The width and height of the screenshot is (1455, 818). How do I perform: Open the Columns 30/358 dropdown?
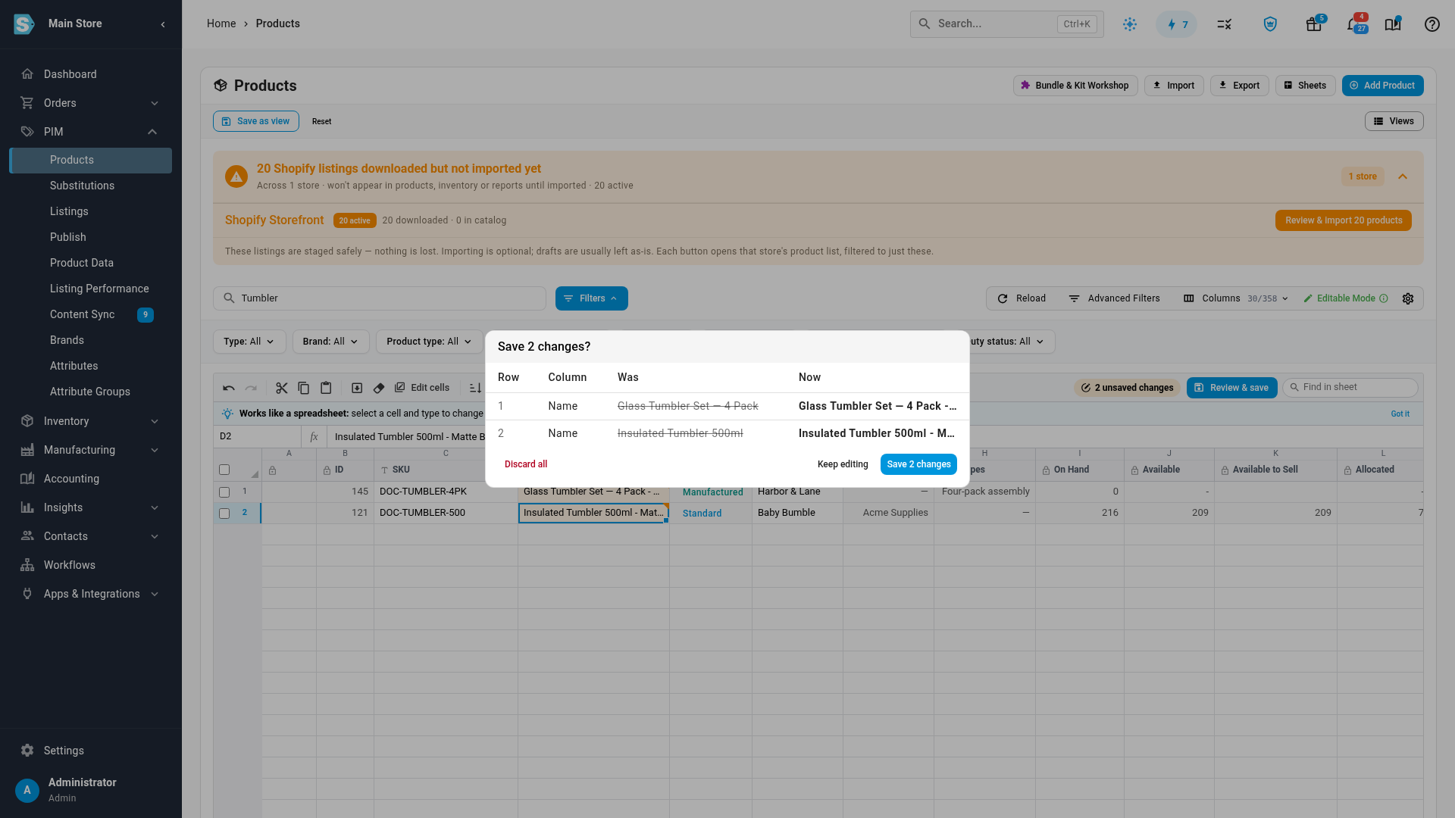(1236, 298)
